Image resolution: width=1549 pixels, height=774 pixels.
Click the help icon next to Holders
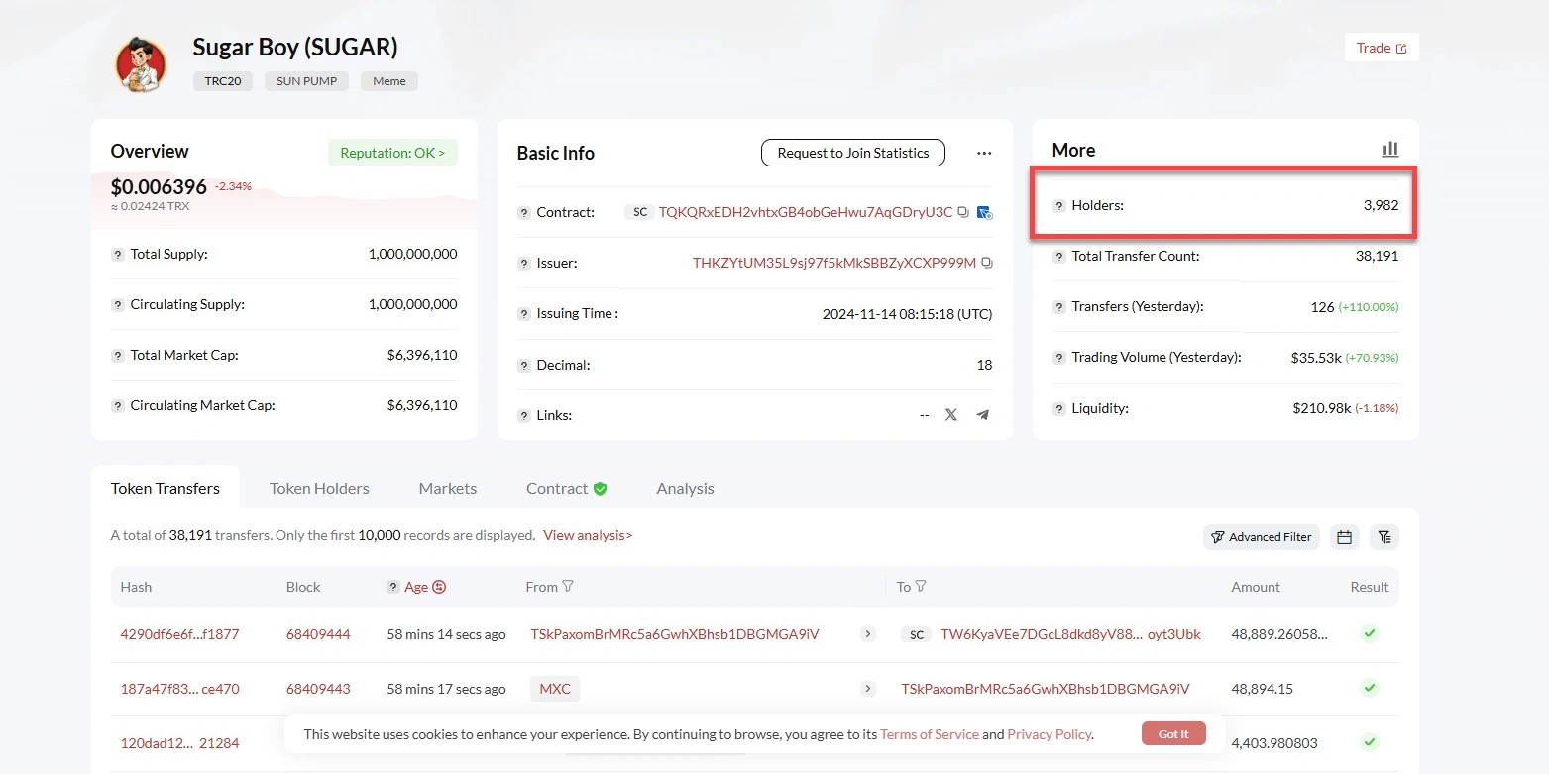(1059, 206)
